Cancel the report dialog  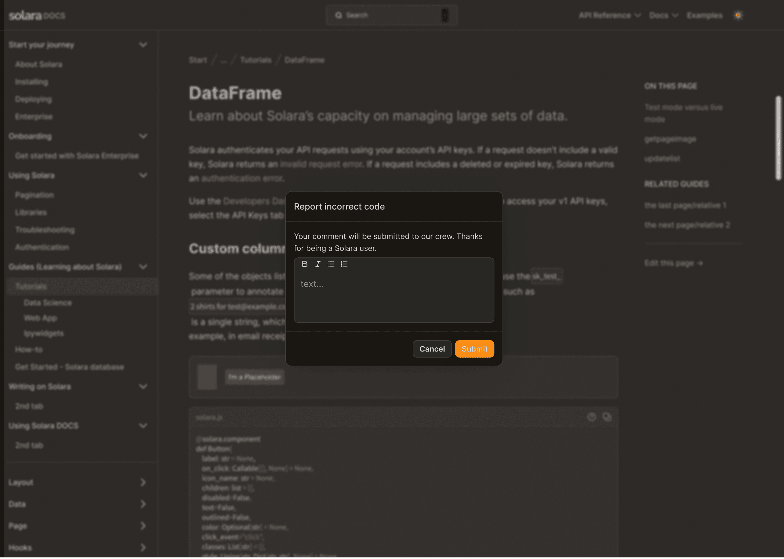point(432,349)
